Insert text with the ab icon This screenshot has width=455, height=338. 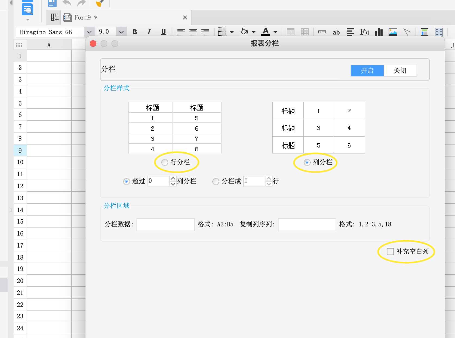click(x=336, y=32)
